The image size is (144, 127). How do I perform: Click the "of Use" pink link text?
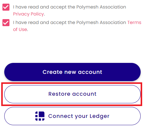pyautogui.click(x=20, y=29)
